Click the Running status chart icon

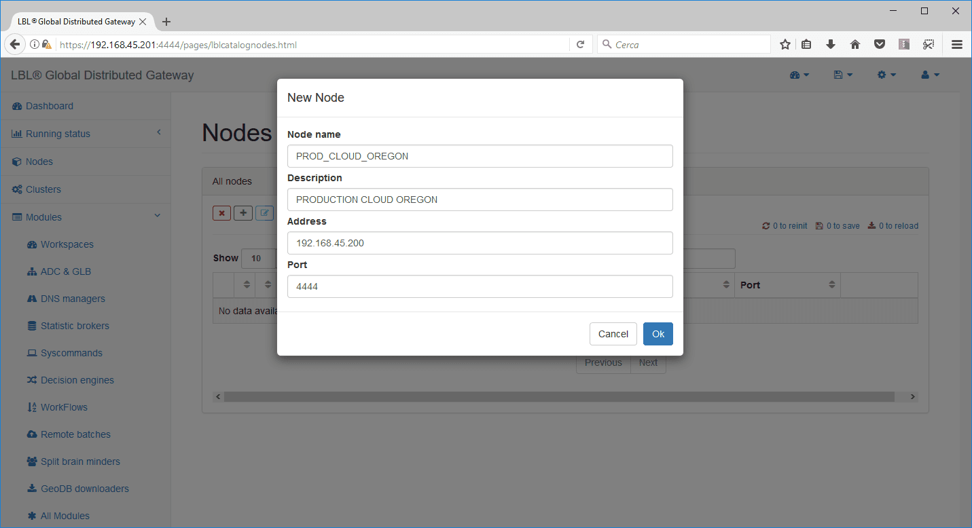tap(17, 134)
